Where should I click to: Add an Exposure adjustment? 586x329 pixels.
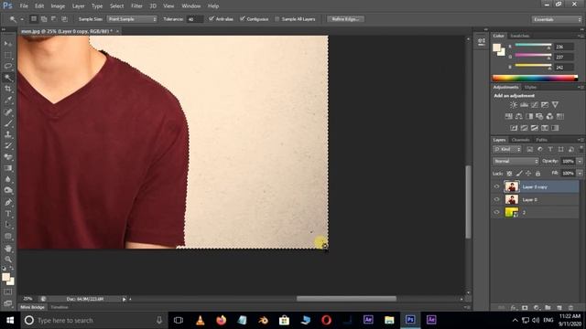pos(545,105)
